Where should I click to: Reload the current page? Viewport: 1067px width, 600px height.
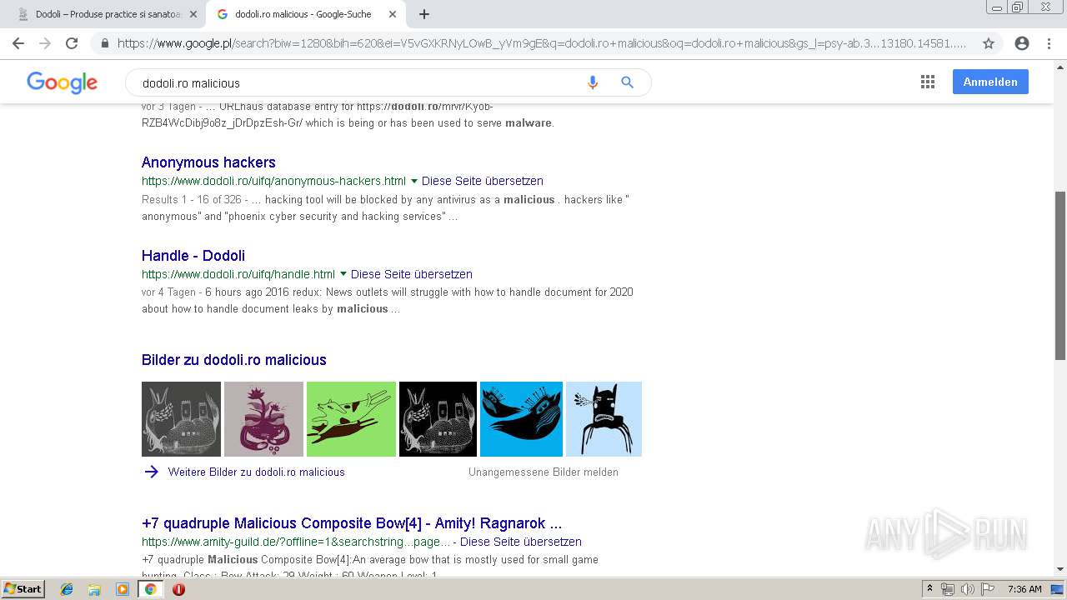coord(72,43)
